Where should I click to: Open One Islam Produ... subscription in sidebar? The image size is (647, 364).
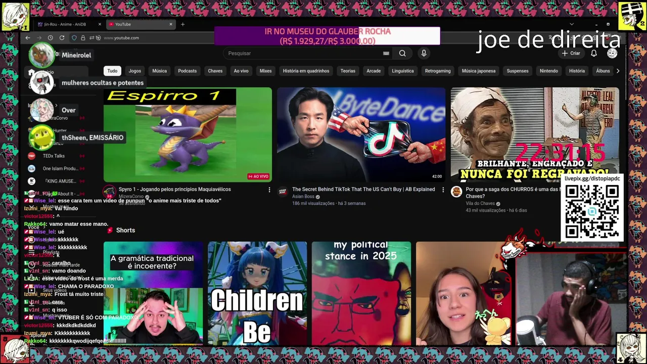tap(56, 169)
